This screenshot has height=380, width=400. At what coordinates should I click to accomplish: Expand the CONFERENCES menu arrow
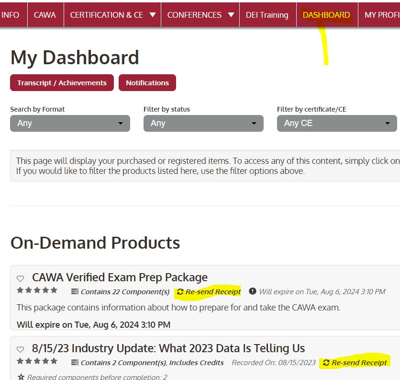coord(231,15)
